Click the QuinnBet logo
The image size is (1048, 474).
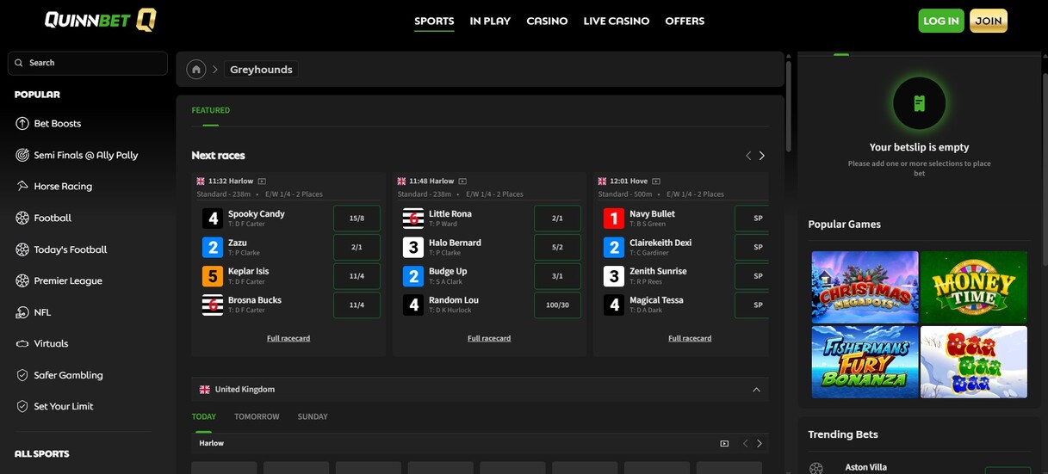[x=100, y=20]
